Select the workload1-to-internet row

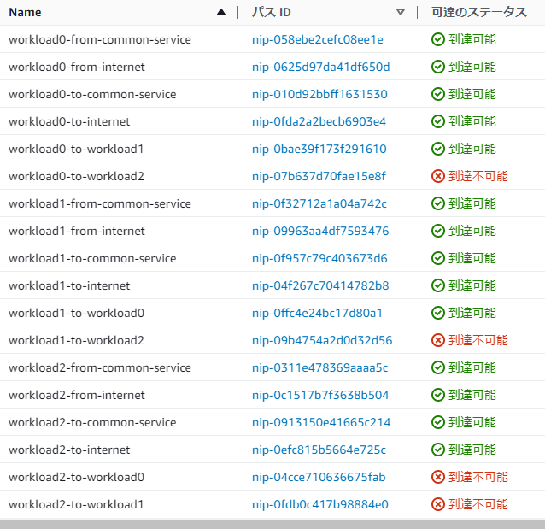[x=272, y=285]
